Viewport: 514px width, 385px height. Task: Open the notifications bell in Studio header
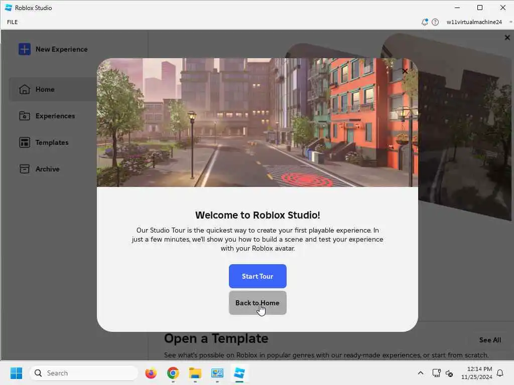point(425,22)
